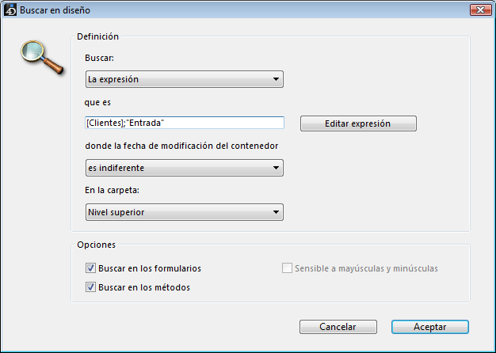
Task: Toggle the Buscar en los métodos checkbox
Action: [90, 287]
